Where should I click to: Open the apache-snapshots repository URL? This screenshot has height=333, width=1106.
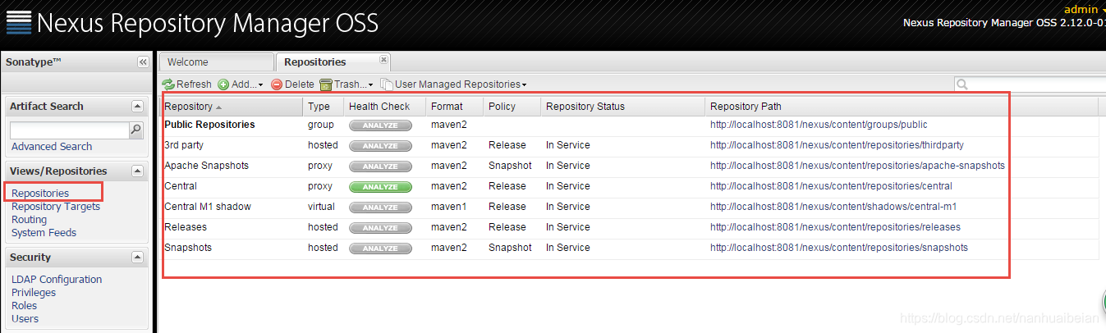[857, 166]
